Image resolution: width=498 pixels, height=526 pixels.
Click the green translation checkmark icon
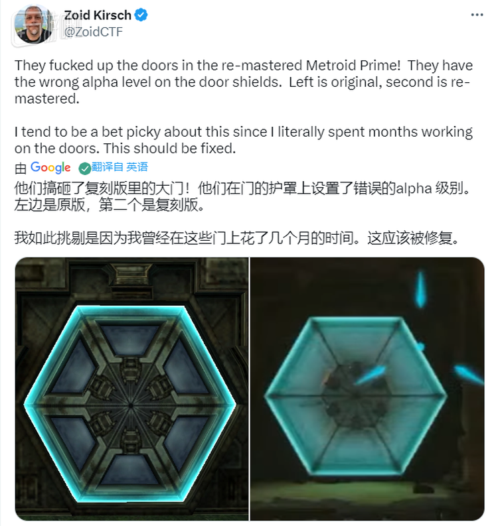(84, 168)
